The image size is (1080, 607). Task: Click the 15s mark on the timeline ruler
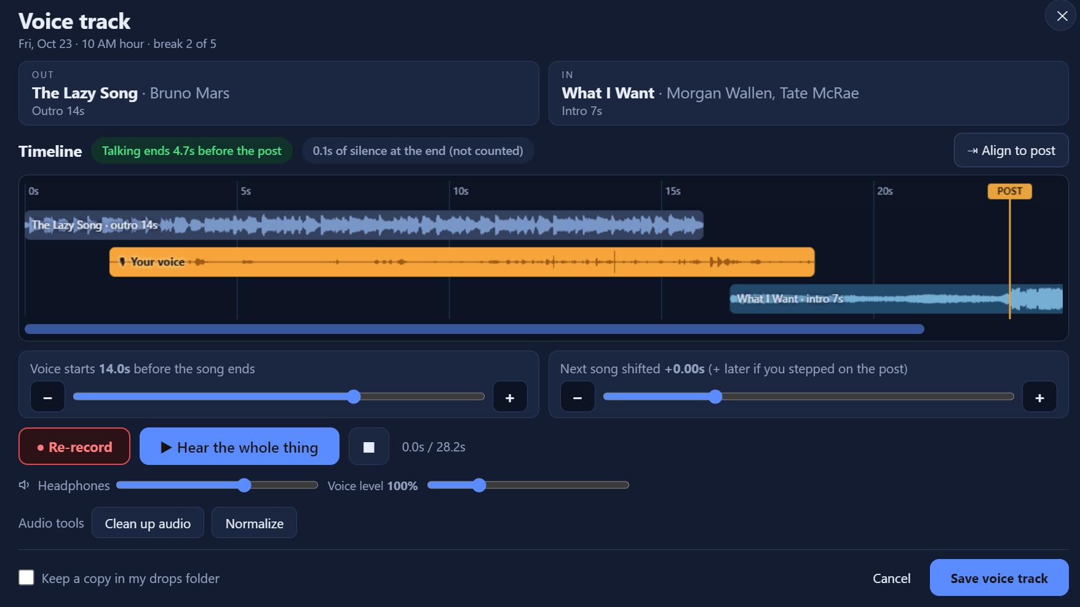point(673,191)
